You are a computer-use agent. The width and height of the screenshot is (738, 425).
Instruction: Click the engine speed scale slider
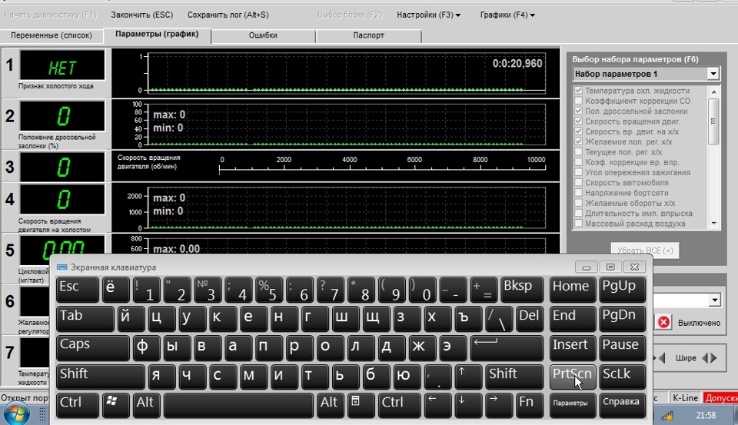[382, 167]
